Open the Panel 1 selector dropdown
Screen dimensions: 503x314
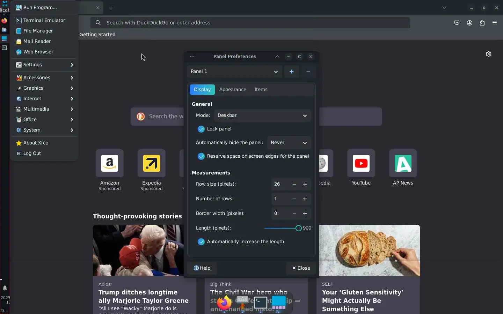coord(234,72)
